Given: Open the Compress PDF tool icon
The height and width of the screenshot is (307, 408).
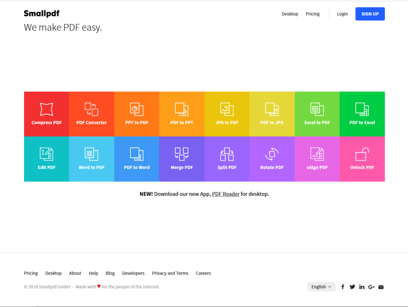Looking at the screenshot, I should (x=46, y=109).
